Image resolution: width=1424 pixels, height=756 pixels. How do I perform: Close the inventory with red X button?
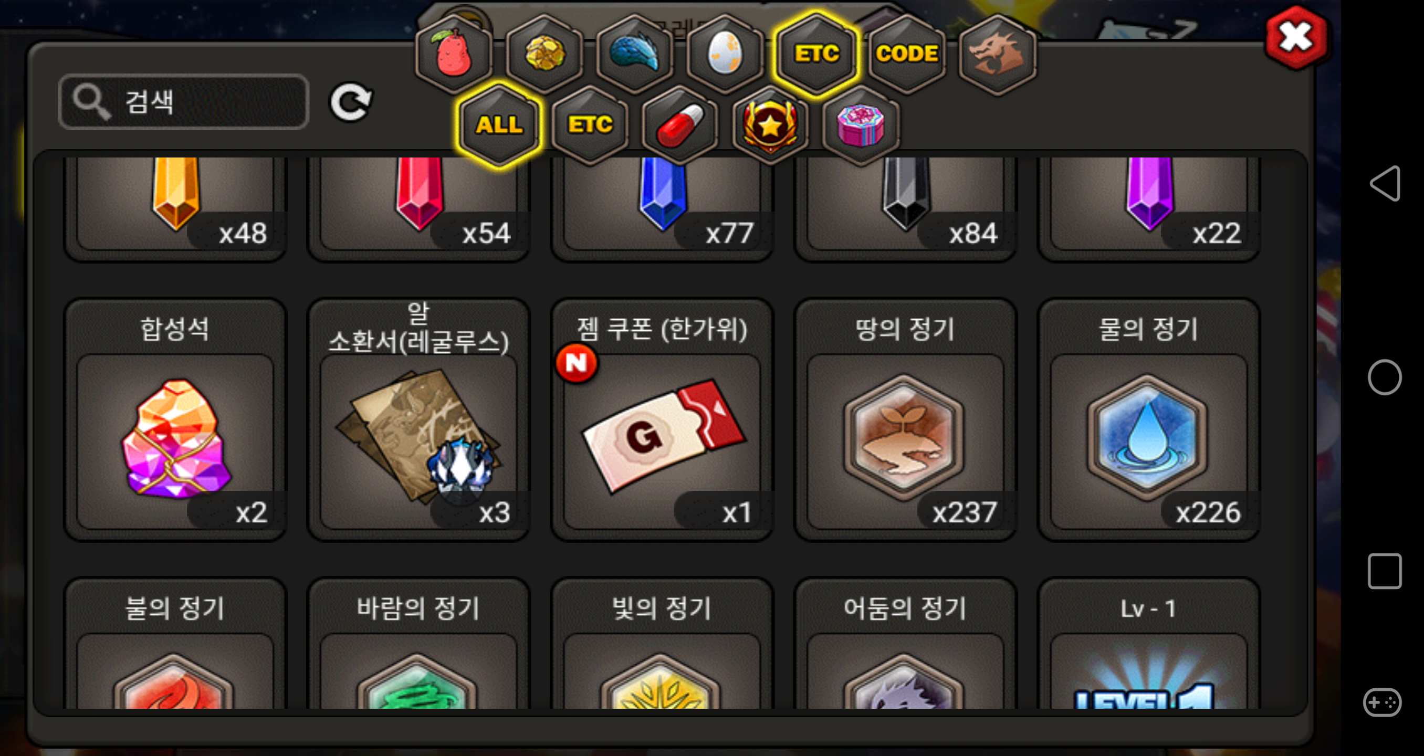1296,38
